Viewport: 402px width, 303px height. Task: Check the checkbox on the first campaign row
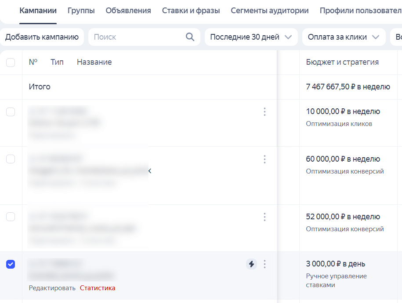point(11,111)
